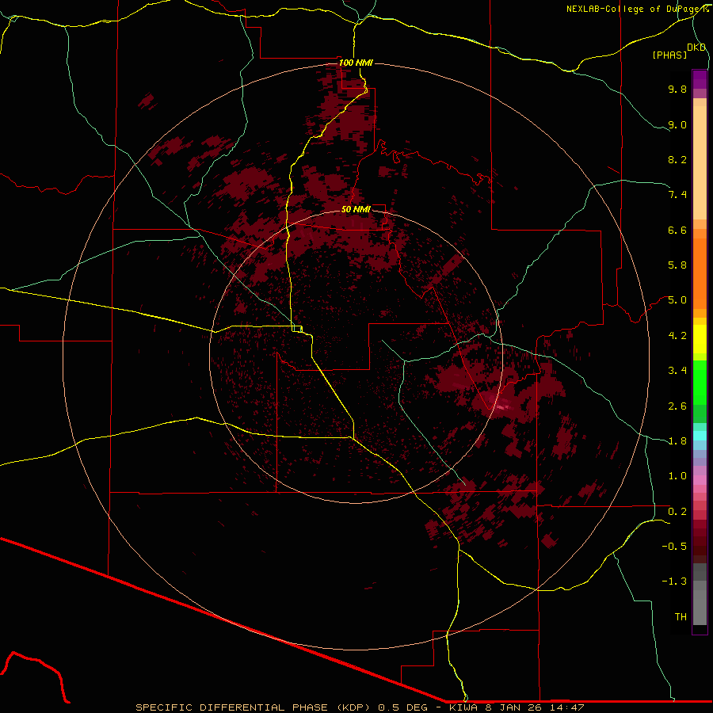713x713 pixels.
Task: Select the cyan segment of the color scale
Action: point(700,435)
